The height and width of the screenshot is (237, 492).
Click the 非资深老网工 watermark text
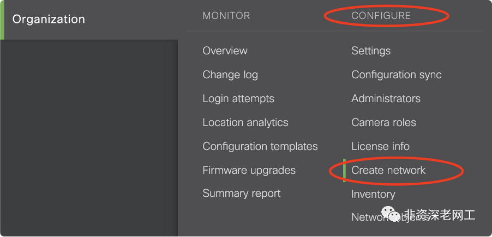pyautogui.click(x=442, y=215)
